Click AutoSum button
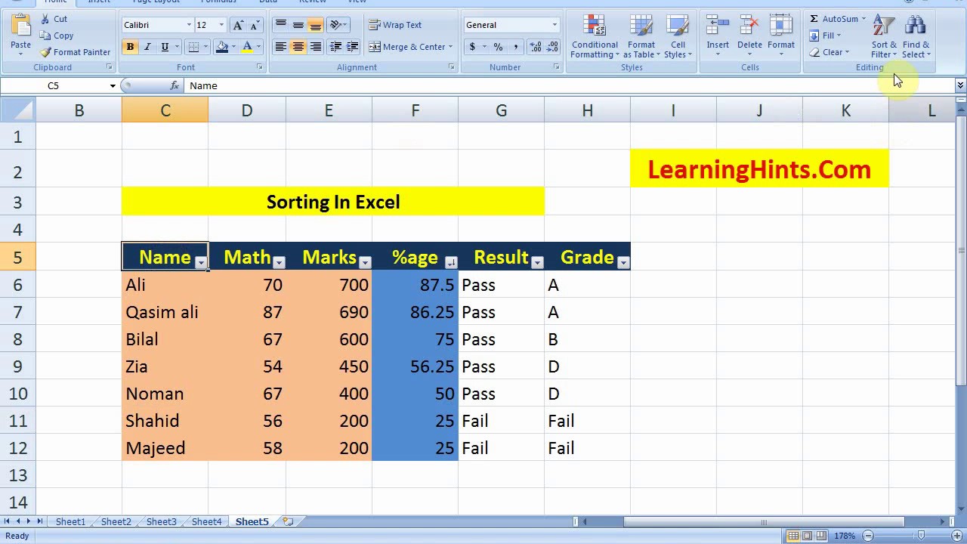 tap(833, 19)
